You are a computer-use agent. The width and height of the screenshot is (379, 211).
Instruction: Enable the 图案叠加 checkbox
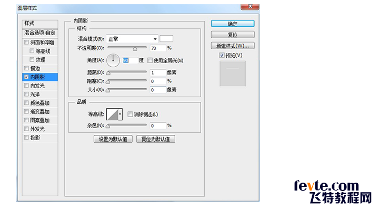(x=26, y=120)
